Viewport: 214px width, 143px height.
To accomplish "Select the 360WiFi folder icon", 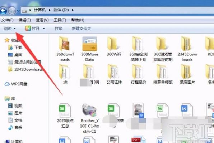I will point(114,44).
